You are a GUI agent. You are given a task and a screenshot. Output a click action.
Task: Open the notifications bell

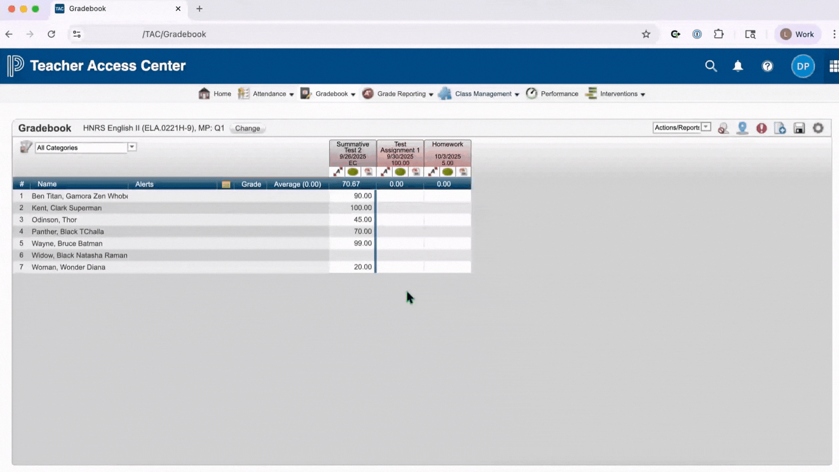coord(738,66)
